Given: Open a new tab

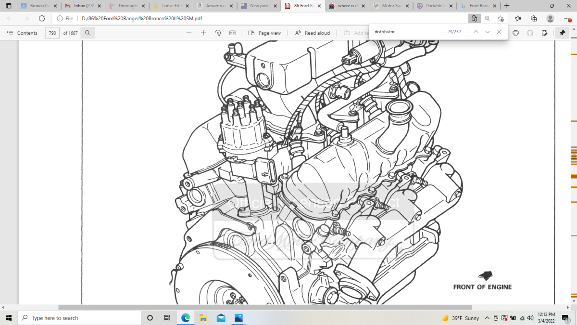Looking at the screenshot, I should (507, 6).
